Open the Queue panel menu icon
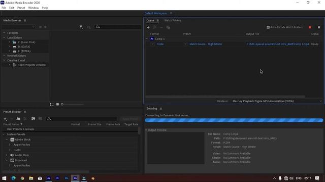Image resolution: width=325 pixels, height=182 pixels. [x=158, y=20]
